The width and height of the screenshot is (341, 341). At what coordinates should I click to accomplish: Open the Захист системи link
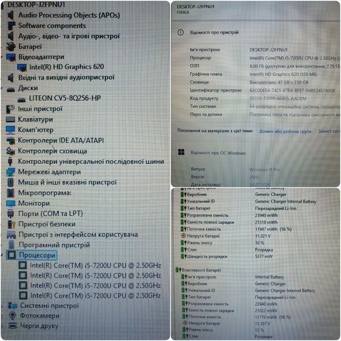pos(328,131)
